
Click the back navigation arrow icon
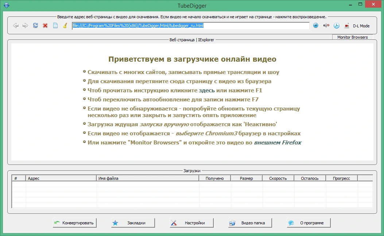pyautogui.click(x=16, y=26)
